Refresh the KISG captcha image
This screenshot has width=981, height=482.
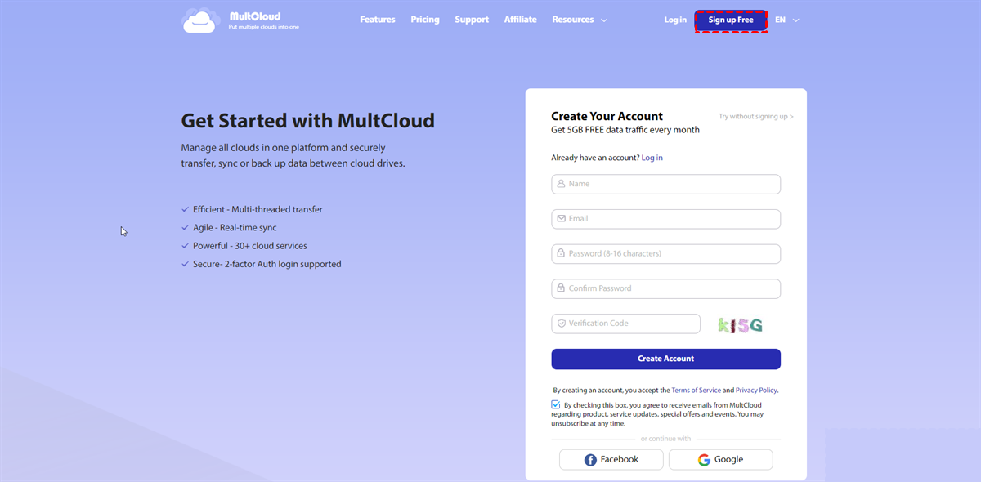click(x=740, y=325)
